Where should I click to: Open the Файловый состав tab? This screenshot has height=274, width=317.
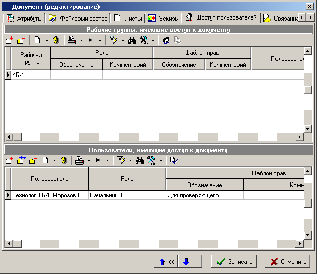tap(78, 19)
